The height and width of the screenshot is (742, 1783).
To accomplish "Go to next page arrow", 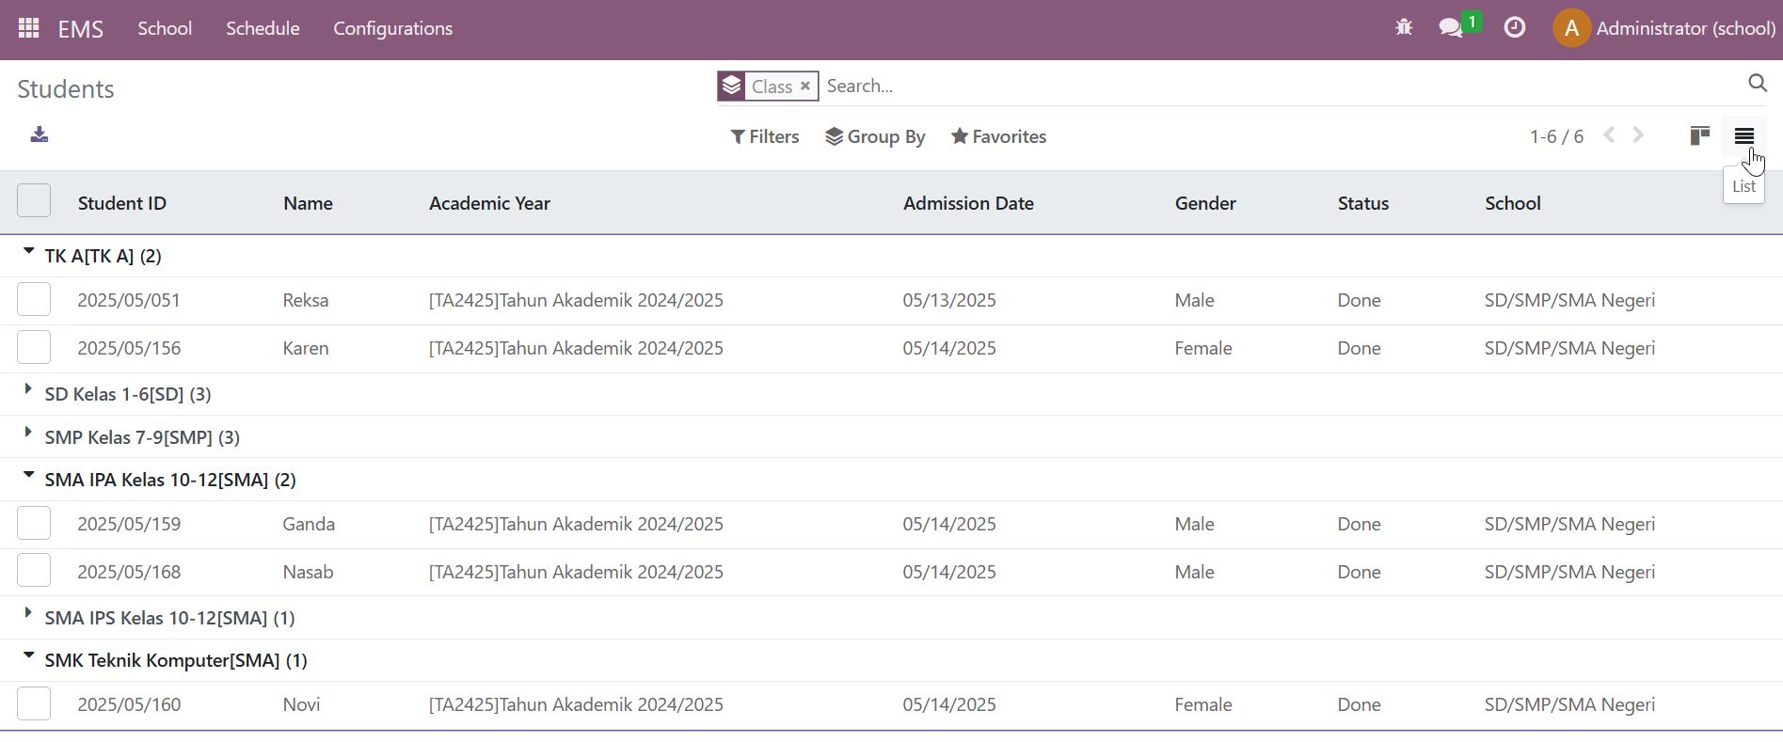I will coord(1639,135).
